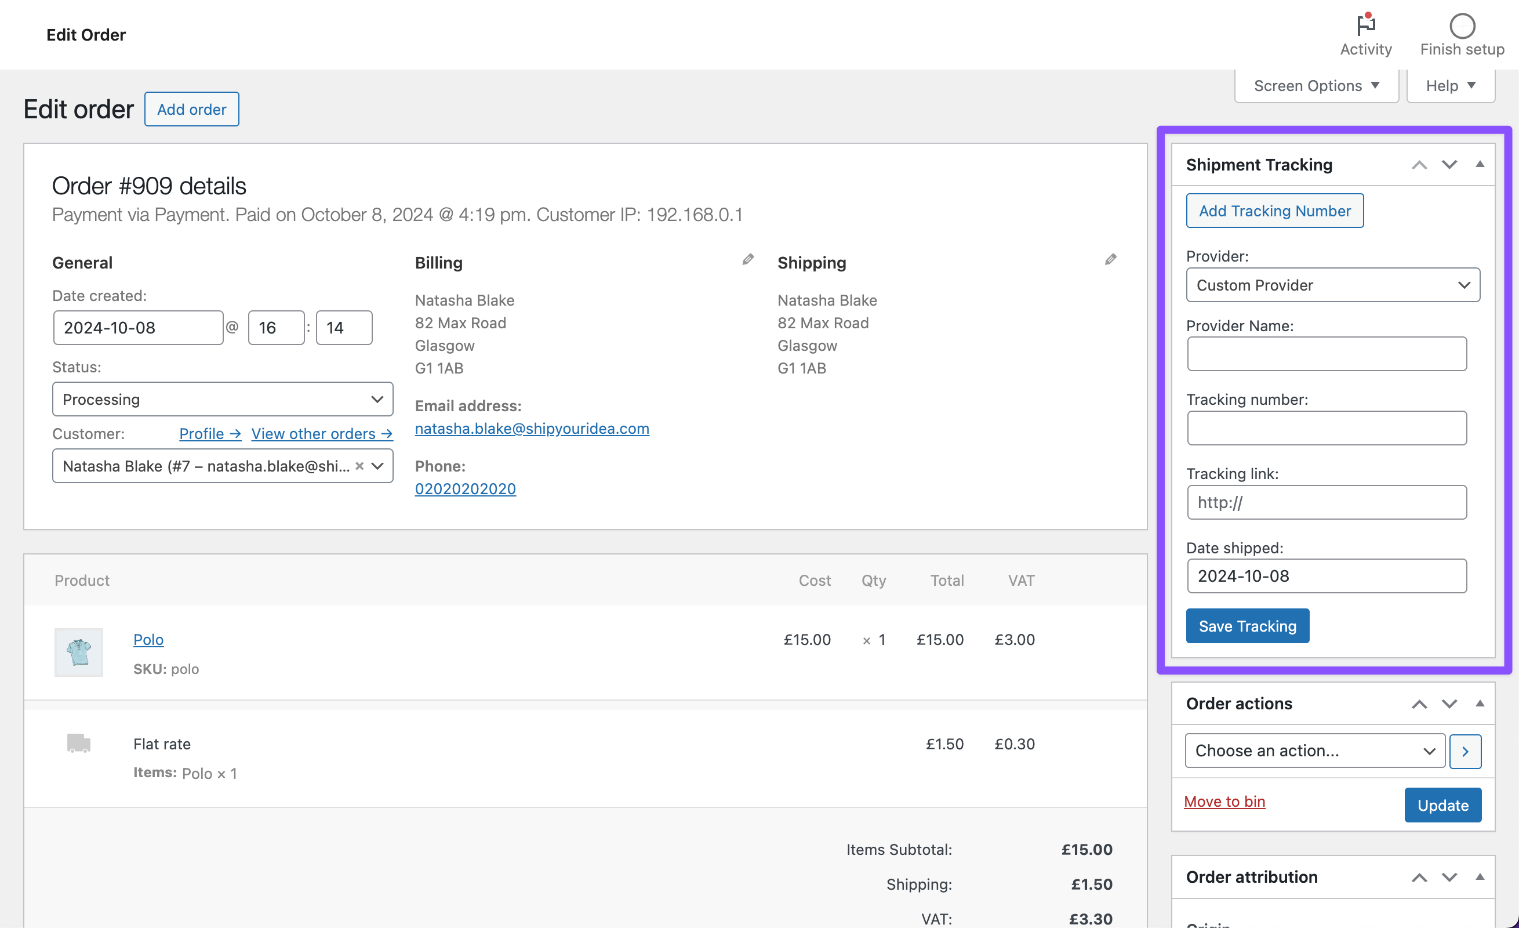The image size is (1519, 928).
Task: Change the Custom Provider dropdown
Action: tap(1332, 285)
